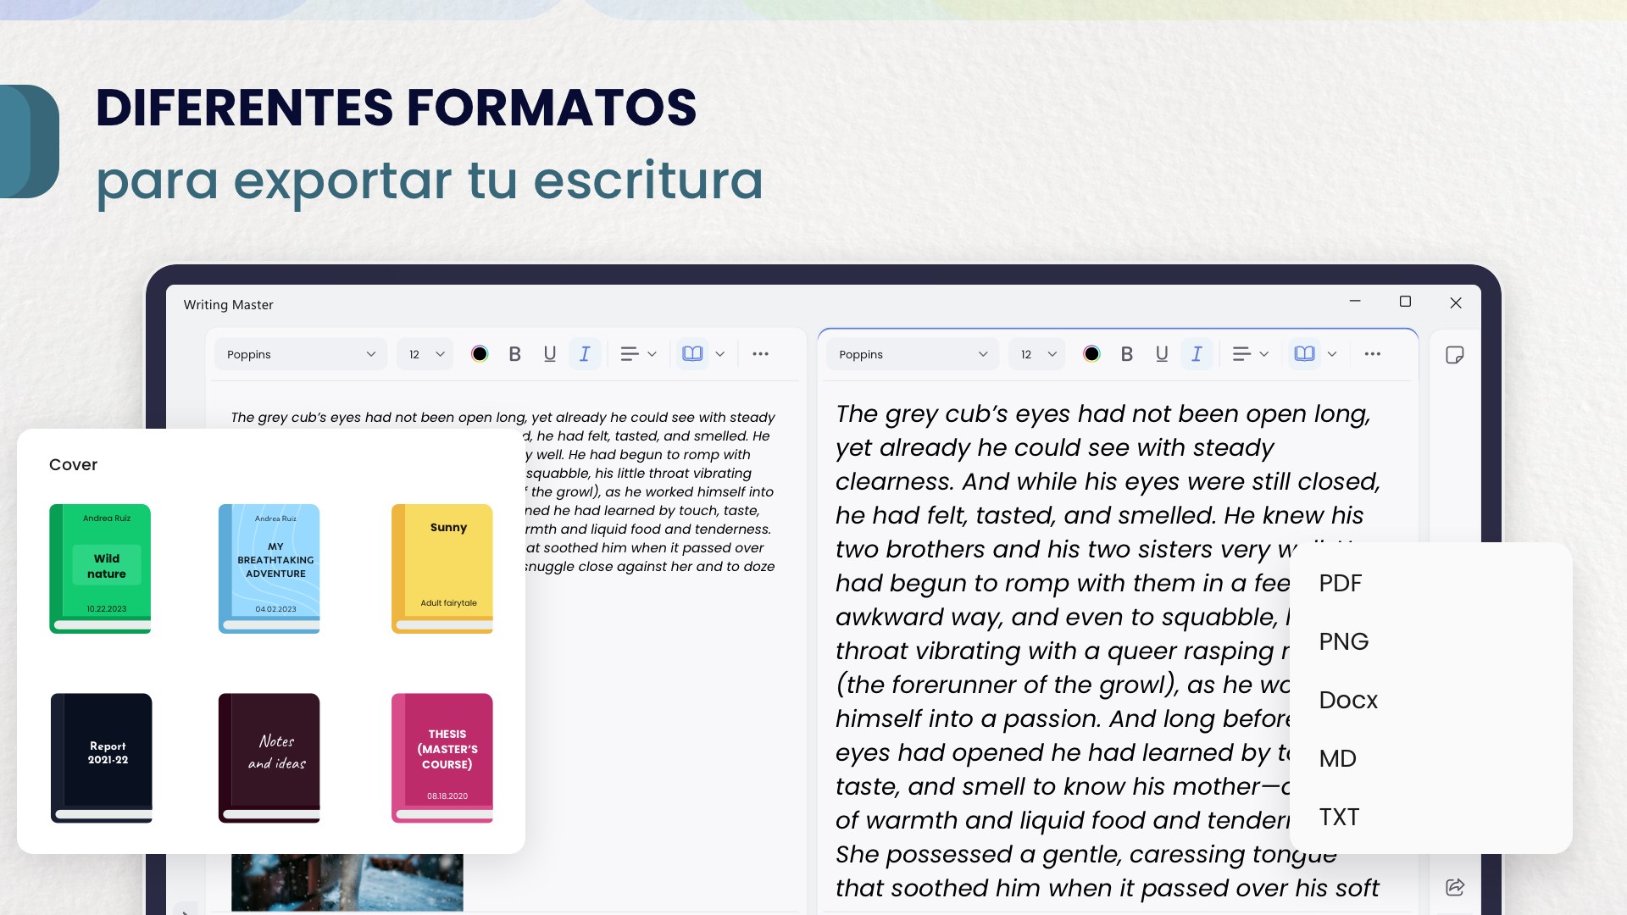Click the book view icon in left toolbar
1627x915 pixels.
click(692, 354)
